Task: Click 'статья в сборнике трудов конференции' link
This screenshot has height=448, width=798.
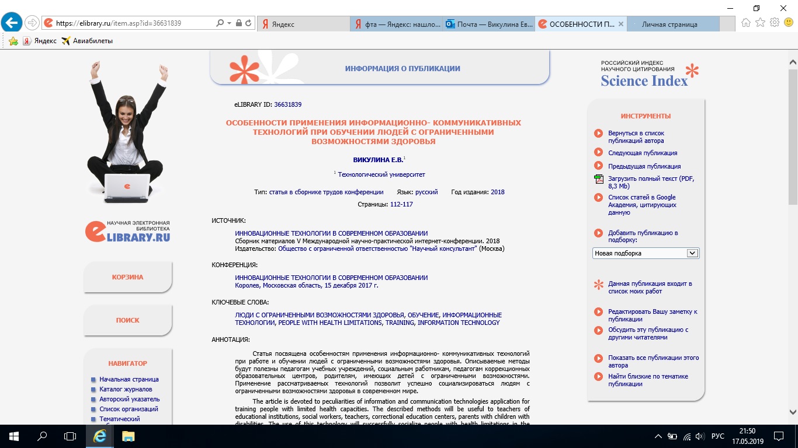Action: click(326, 192)
